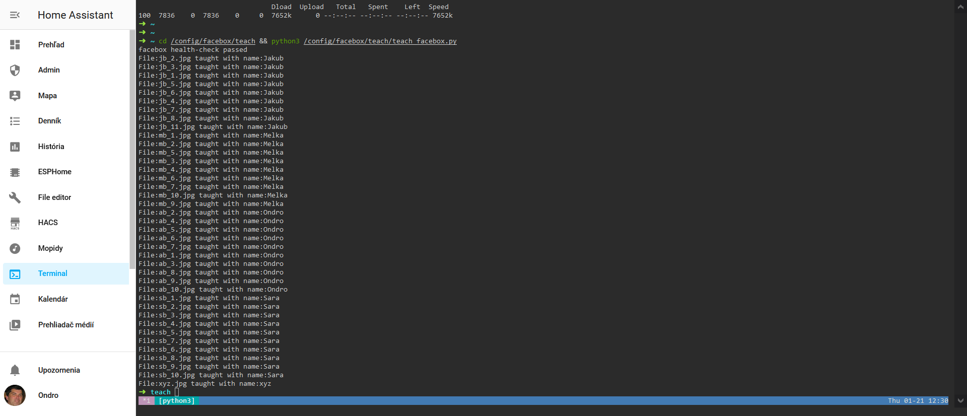Viewport: 967px width, 416px height.
Task: Open the File editor wrench icon
Action: click(x=15, y=197)
